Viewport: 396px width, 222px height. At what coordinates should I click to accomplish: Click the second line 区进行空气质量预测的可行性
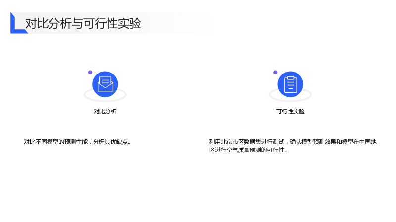(248, 150)
